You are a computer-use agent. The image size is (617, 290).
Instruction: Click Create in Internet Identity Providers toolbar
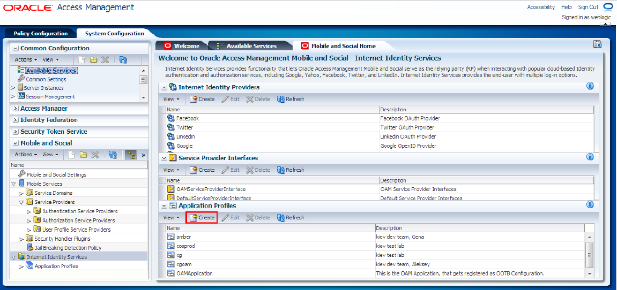pos(202,99)
